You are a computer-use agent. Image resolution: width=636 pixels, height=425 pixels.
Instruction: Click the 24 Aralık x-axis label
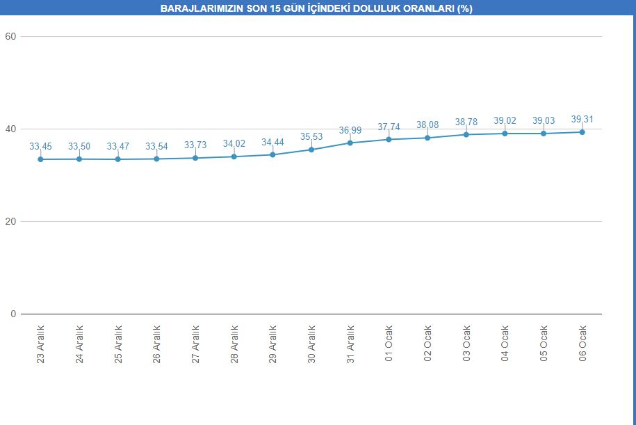coord(79,344)
